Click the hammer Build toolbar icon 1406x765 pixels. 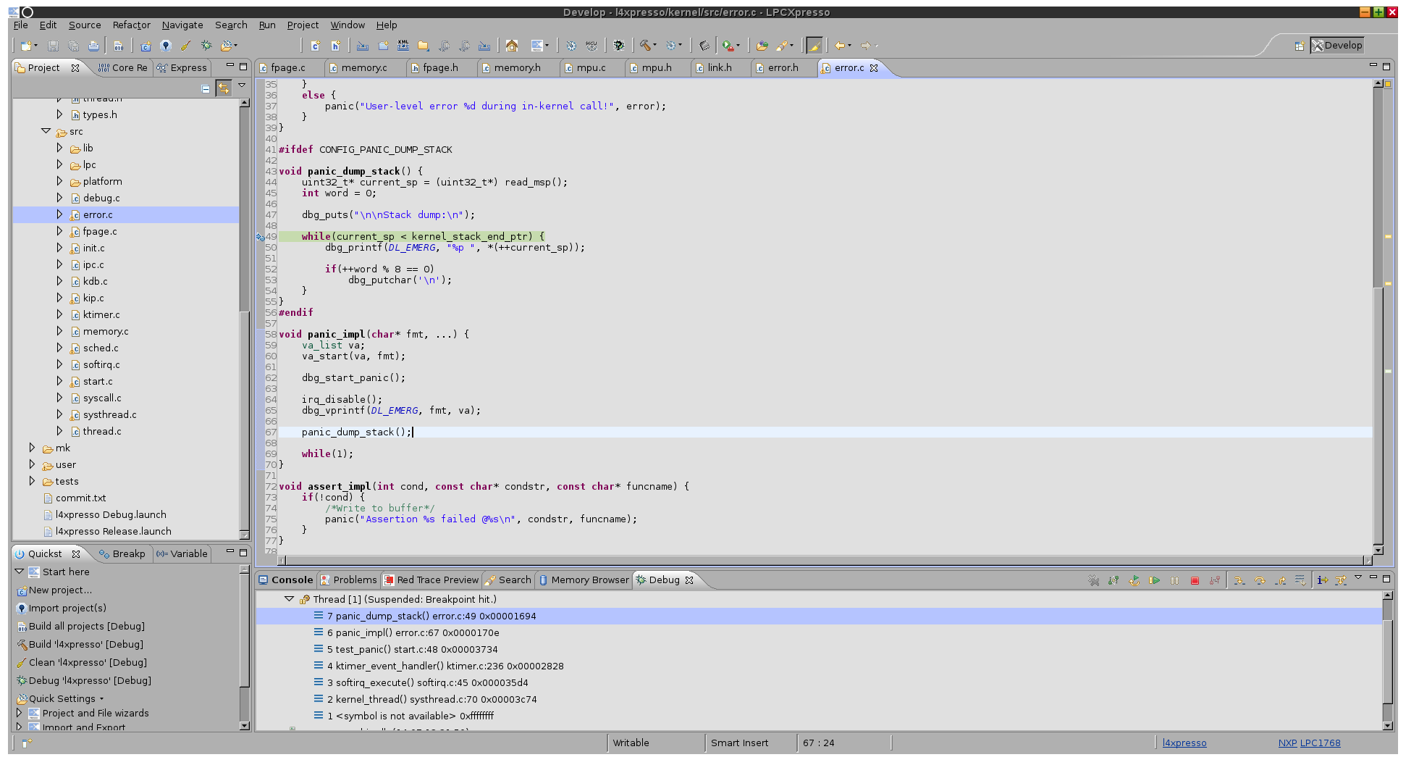pos(644,46)
